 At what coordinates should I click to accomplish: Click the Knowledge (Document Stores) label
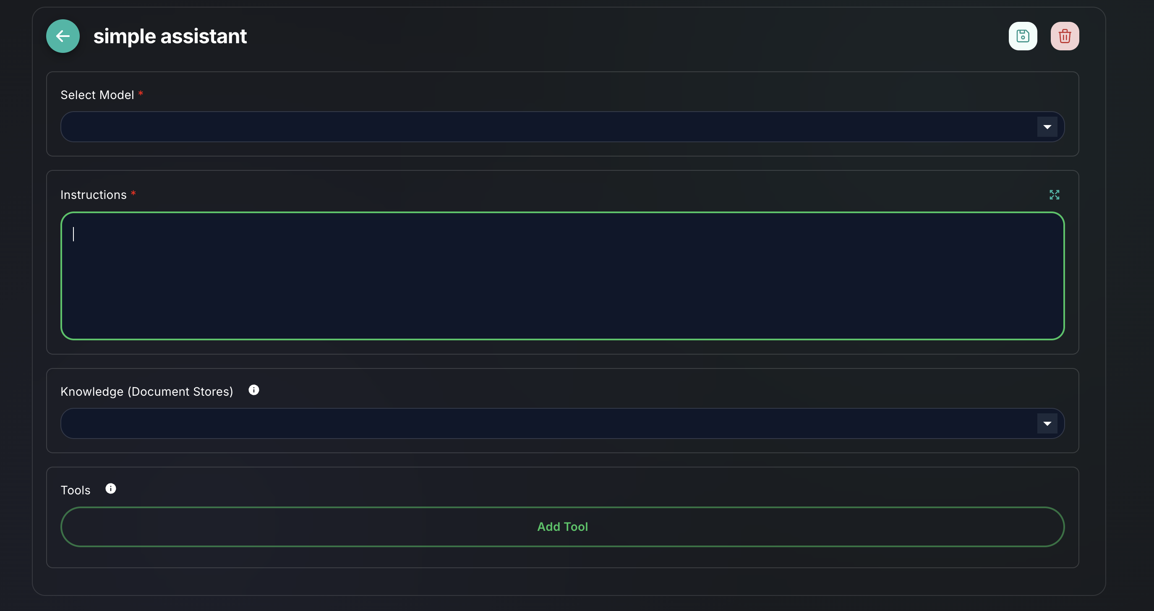tap(146, 392)
